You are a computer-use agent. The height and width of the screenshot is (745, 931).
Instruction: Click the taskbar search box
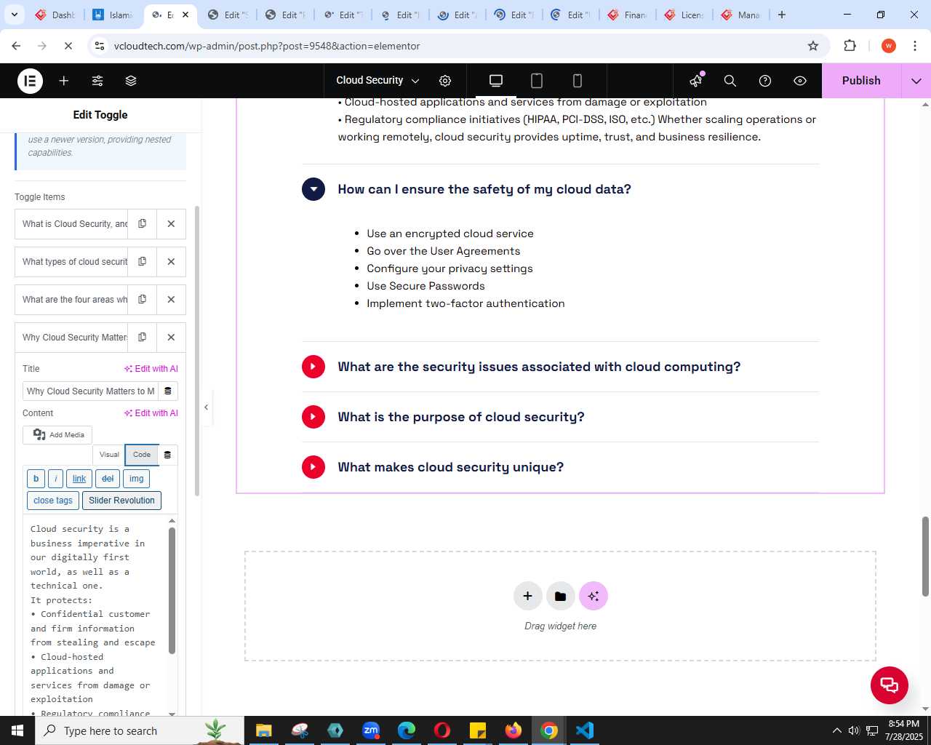[x=140, y=730]
